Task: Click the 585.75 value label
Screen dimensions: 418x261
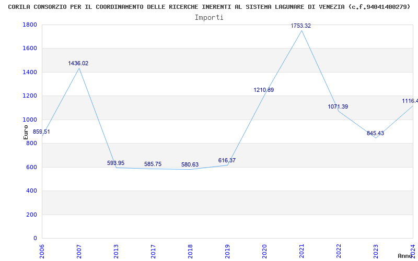Action: [153, 164]
